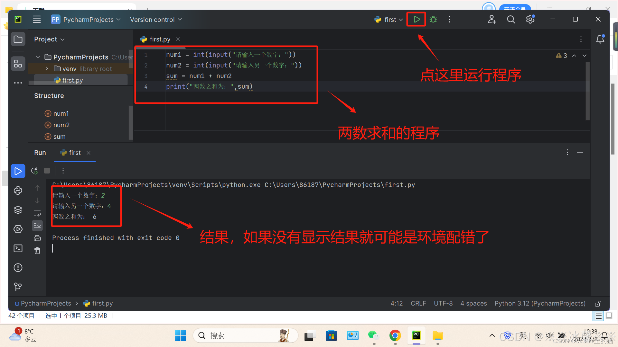Screen dimensions: 618x347
Task: Open the Python Packages tool window
Action: [x=18, y=210]
